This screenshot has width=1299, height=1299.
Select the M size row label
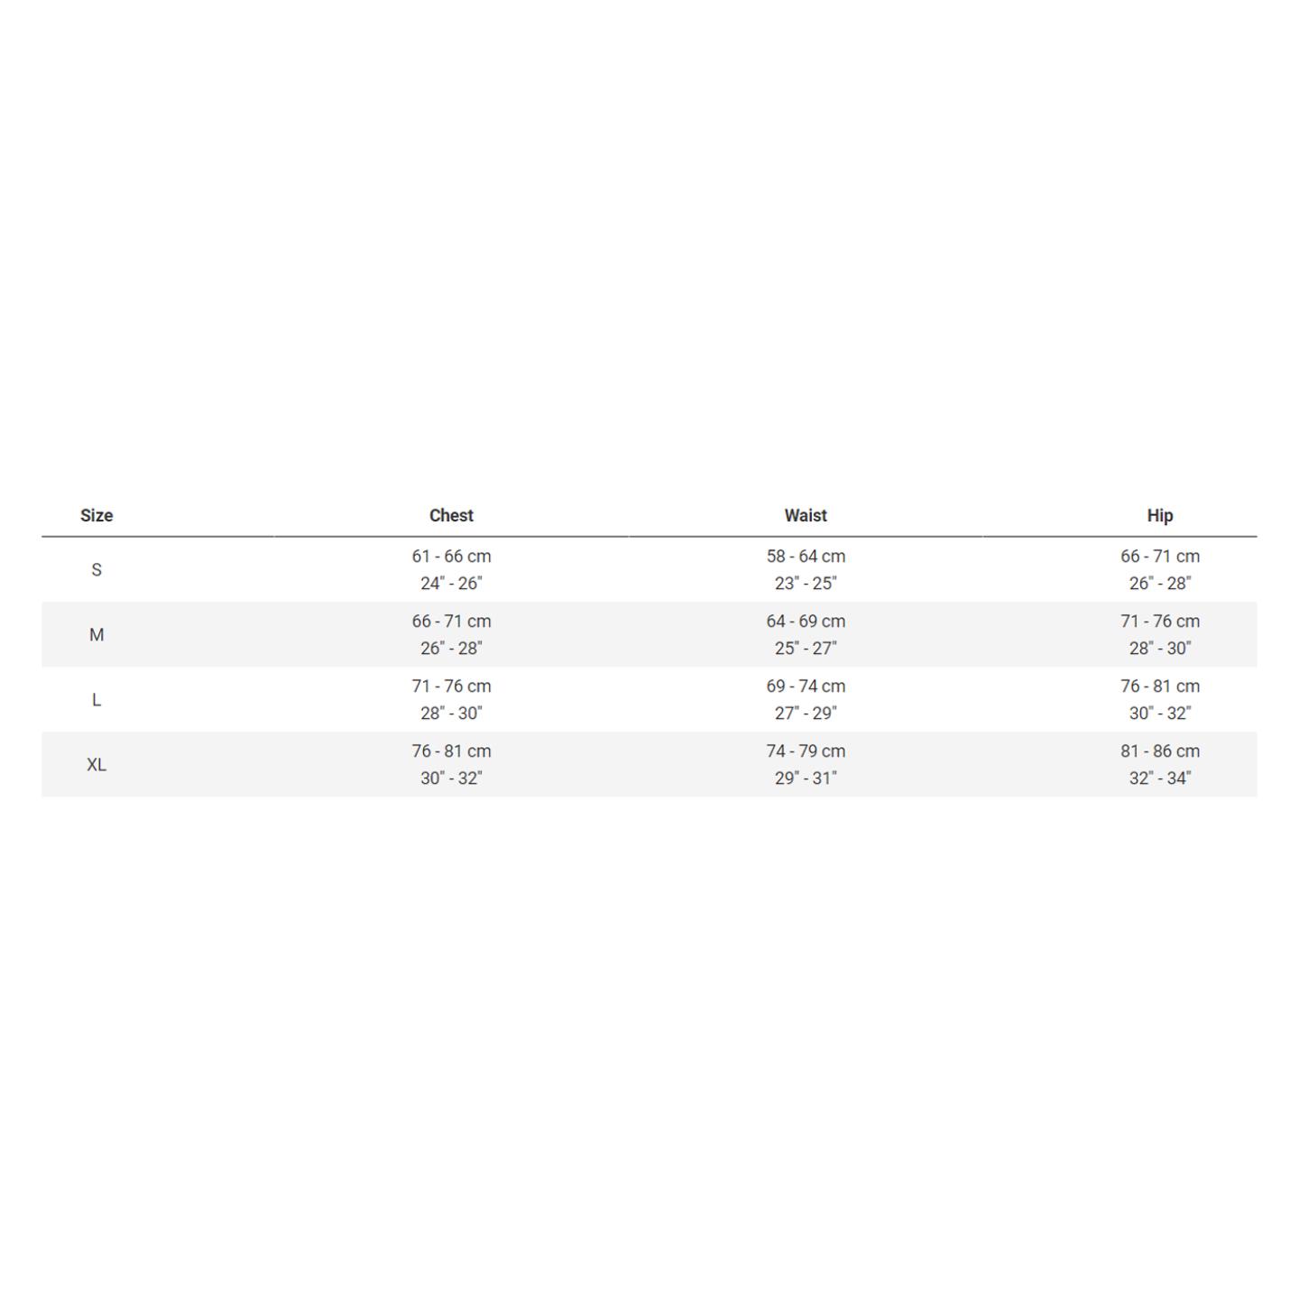(97, 634)
